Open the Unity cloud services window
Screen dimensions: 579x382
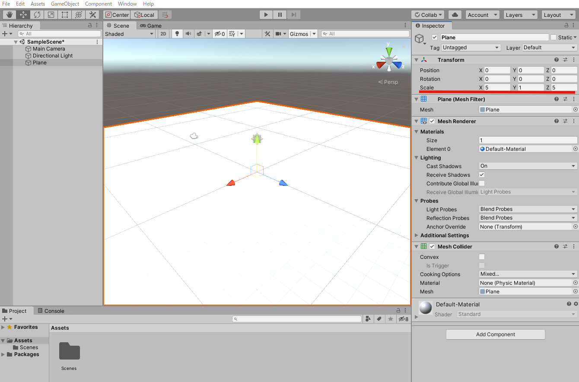click(455, 14)
